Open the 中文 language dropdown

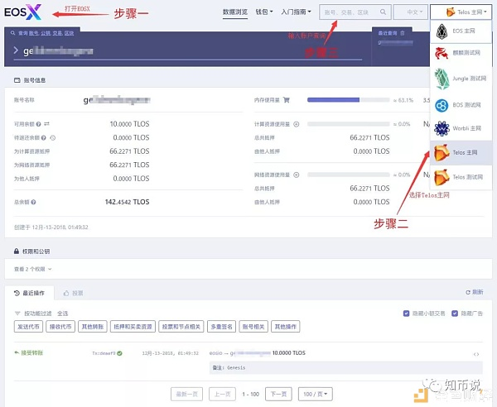411,12
